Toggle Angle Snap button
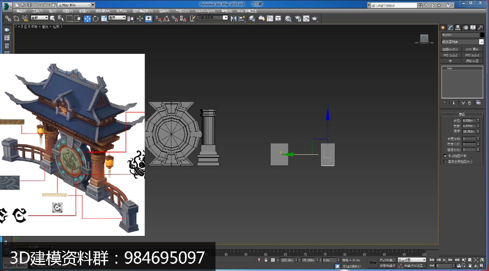This screenshot has width=489, height=271. 166,18
